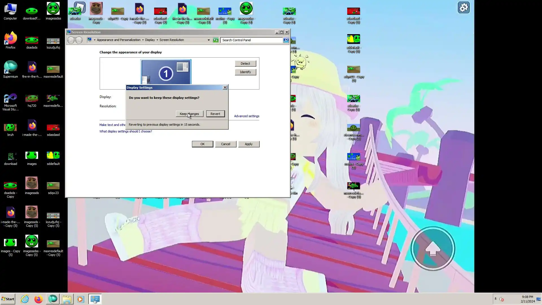The height and width of the screenshot is (305, 542).
Task: Click the search magnifier icon in Control Panel
Action: pyautogui.click(x=286, y=40)
